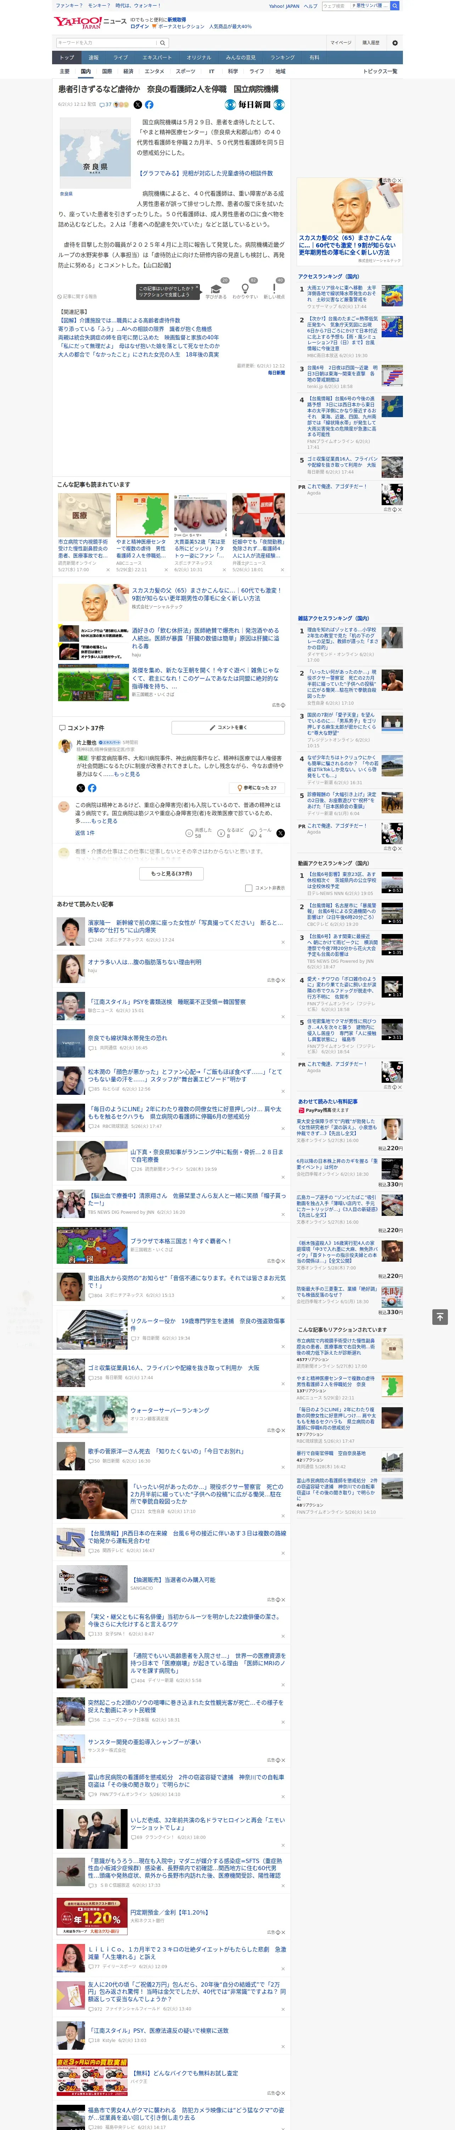Share the first comment on Facebook
The image size is (455, 2130).
point(92,788)
